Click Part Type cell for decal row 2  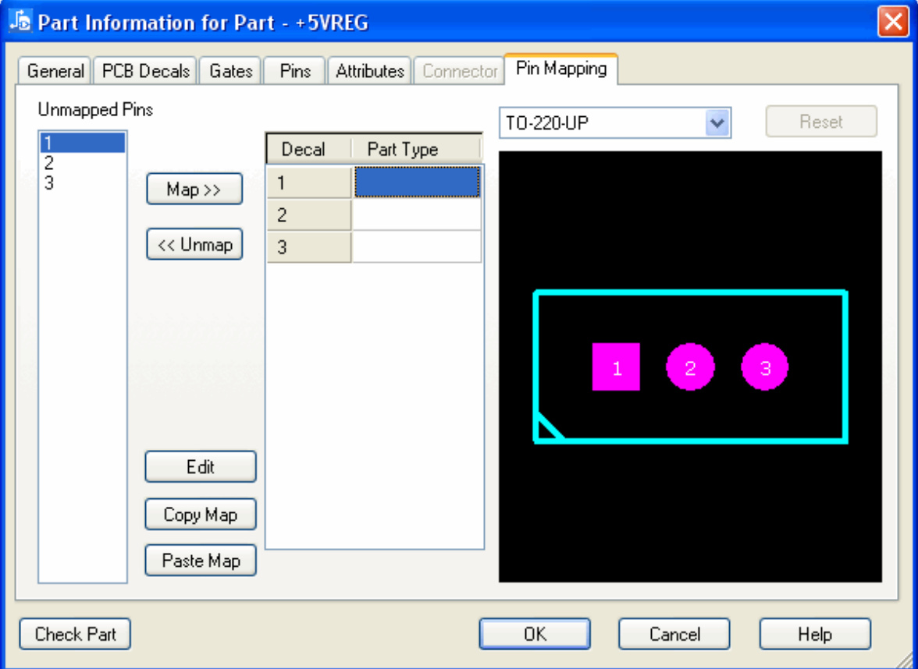click(x=416, y=215)
